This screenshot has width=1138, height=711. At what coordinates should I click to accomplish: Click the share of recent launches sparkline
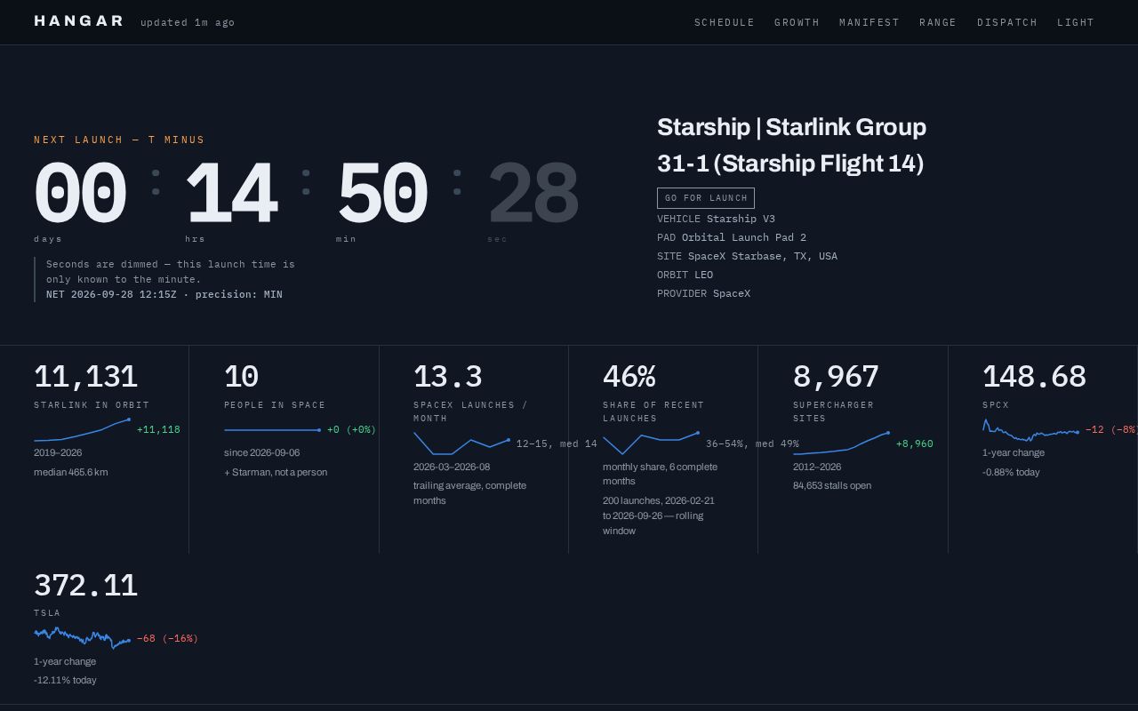651,443
